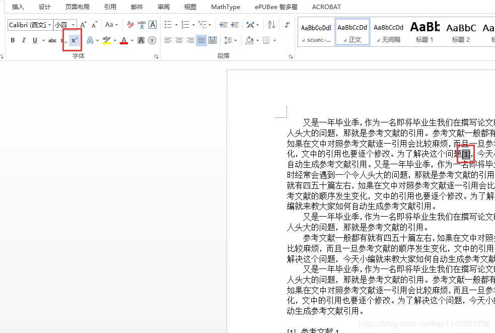Toggle underline formatting
Screen dimensions: 495x333
click(x=35, y=40)
